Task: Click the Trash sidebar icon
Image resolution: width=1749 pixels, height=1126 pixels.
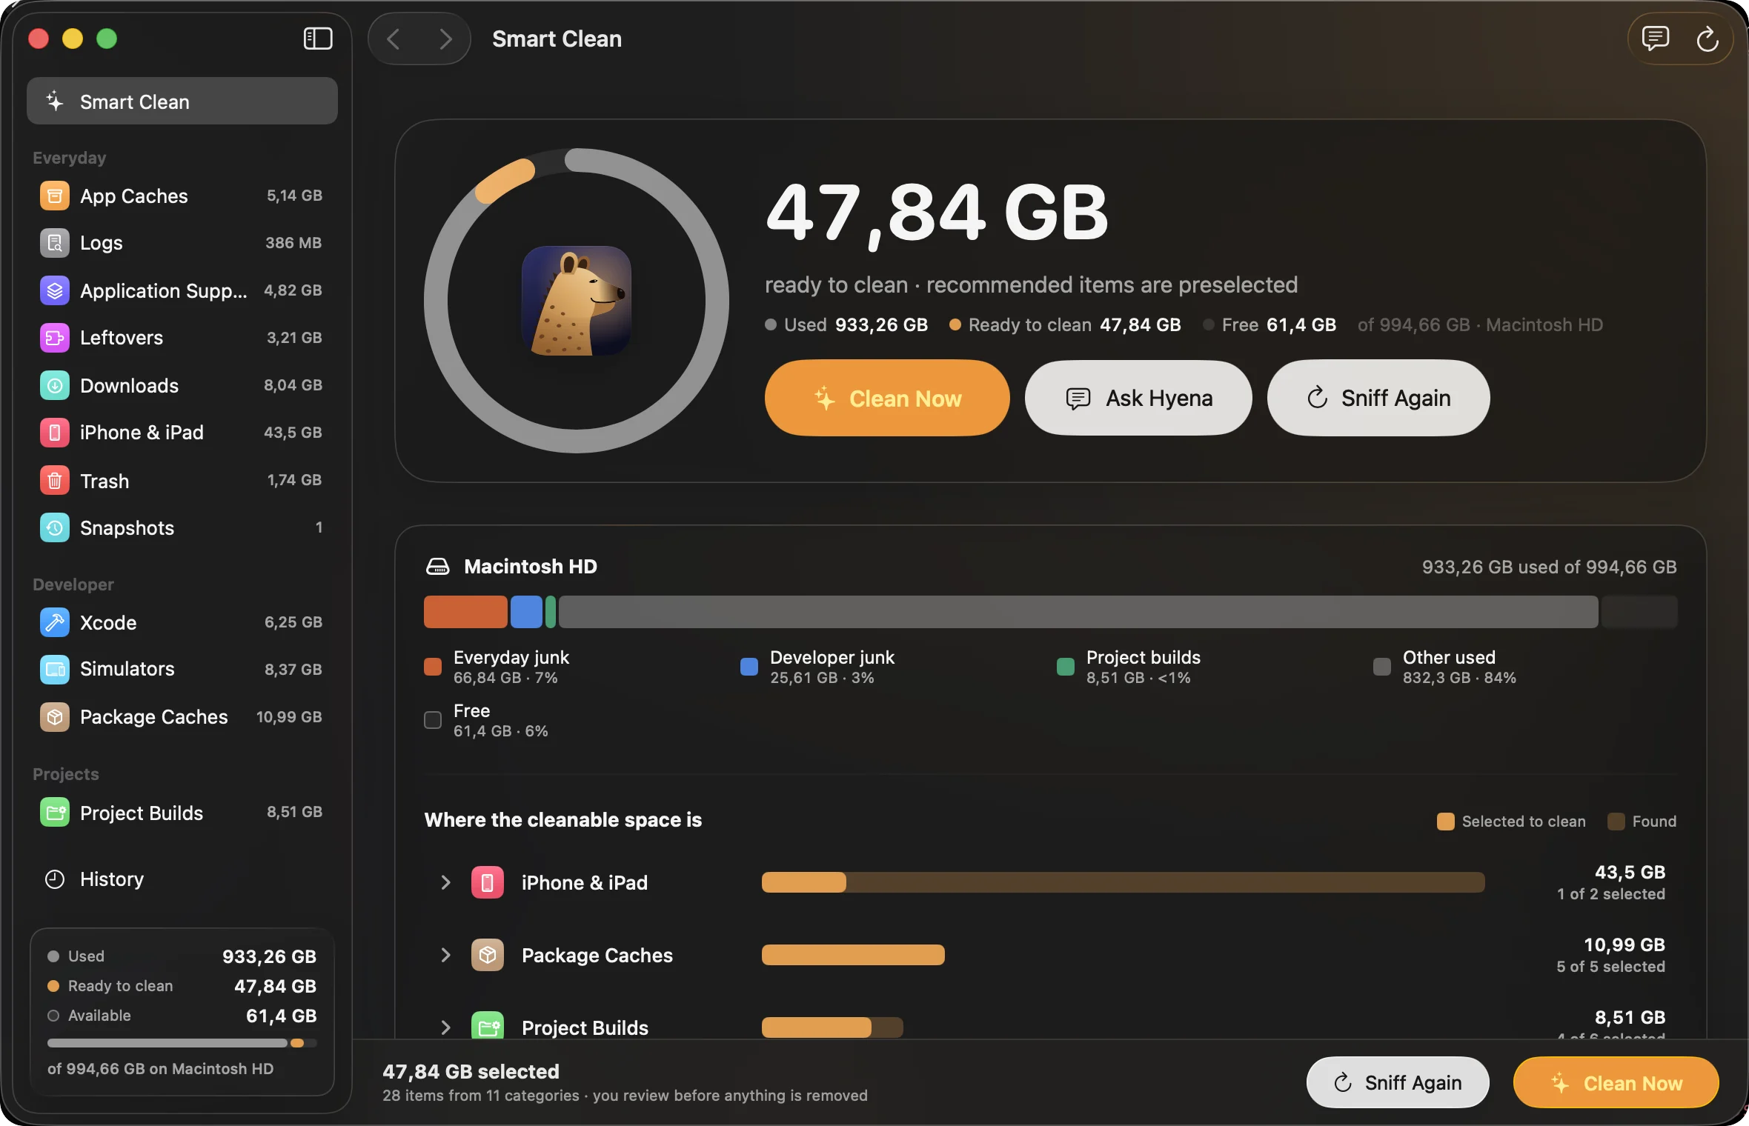Action: (55, 480)
